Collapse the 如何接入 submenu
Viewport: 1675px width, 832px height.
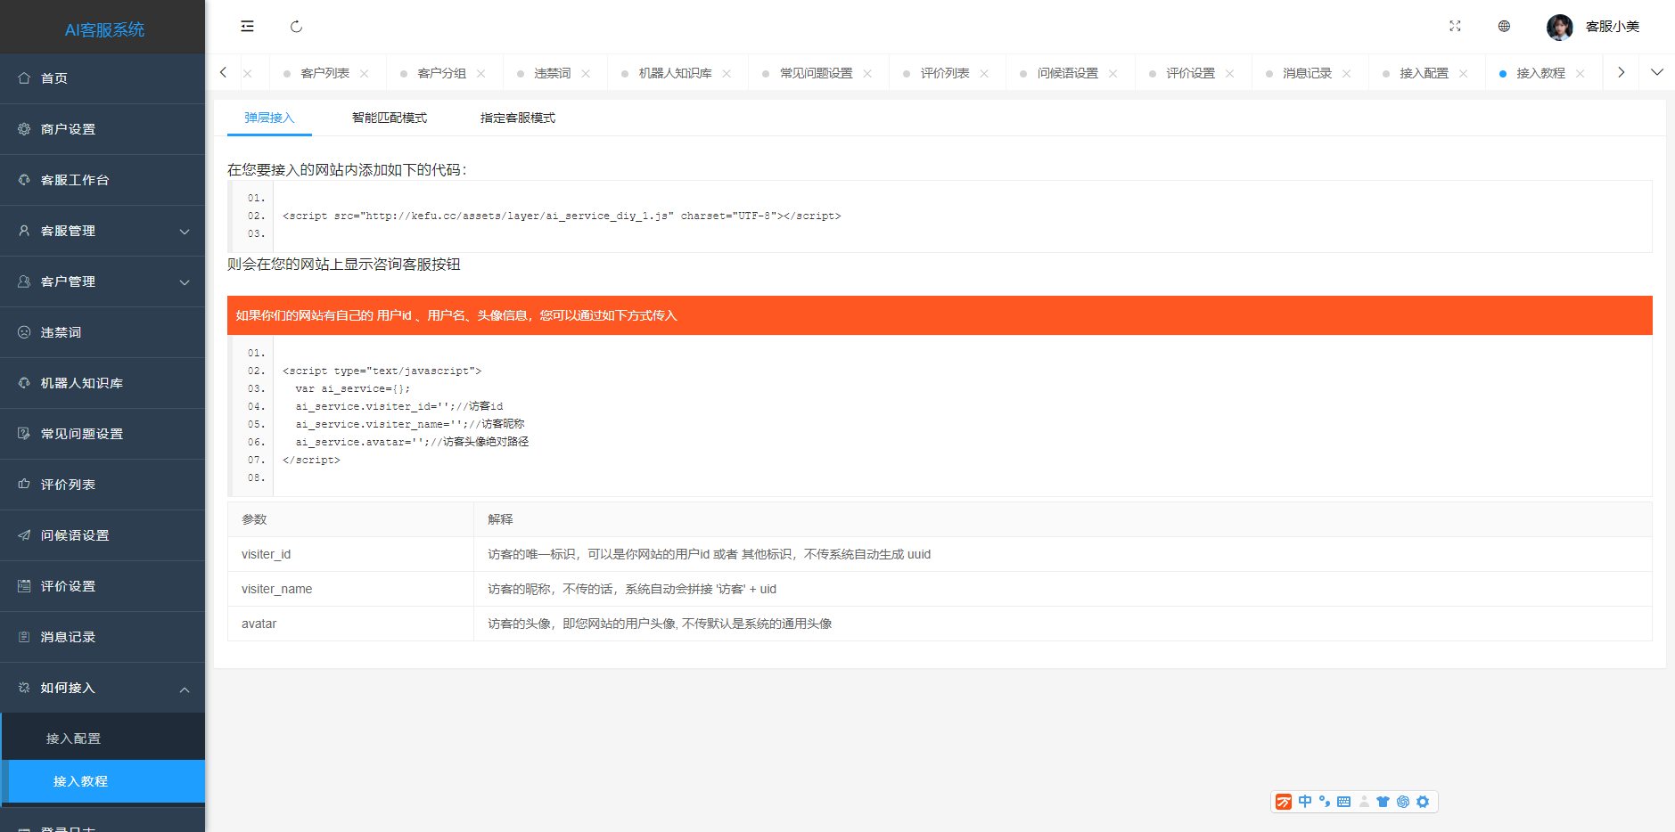pos(103,688)
